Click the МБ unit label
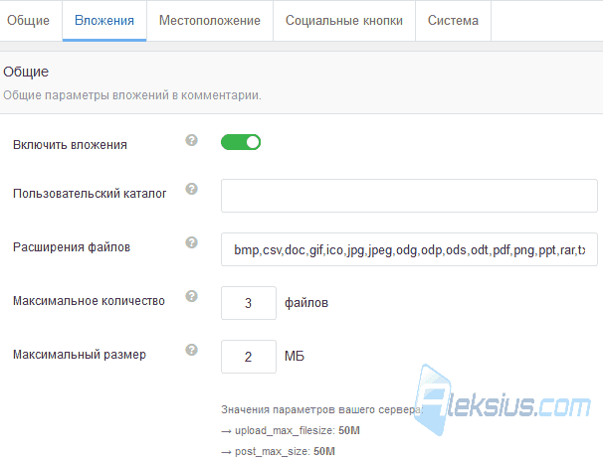The height and width of the screenshot is (461, 603). click(295, 357)
